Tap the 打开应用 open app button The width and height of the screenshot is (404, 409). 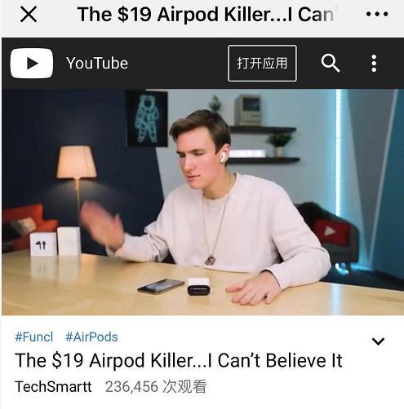click(262, 64)
